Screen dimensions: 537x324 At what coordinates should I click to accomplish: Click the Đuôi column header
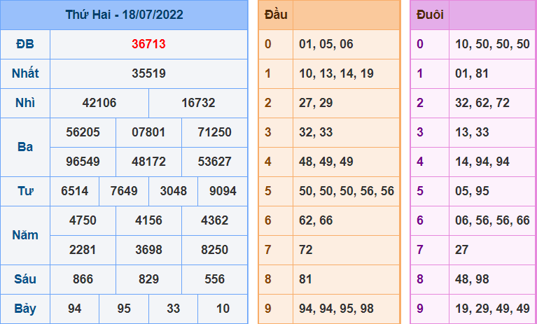(x=430, y=15)
